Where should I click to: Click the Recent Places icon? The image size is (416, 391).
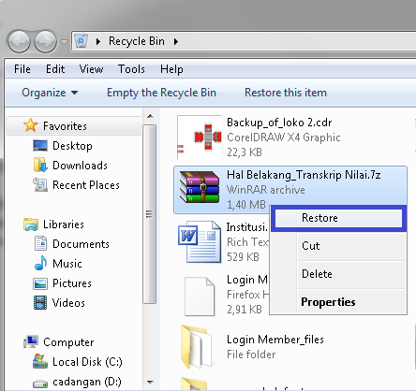[40, 184]
